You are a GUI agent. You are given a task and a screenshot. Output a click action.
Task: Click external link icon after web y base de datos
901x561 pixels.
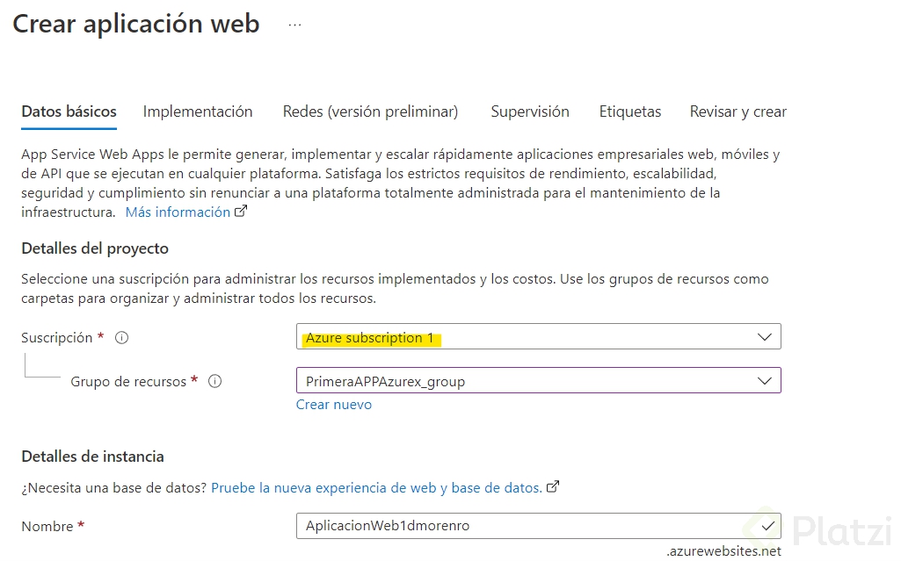[553, 486]
